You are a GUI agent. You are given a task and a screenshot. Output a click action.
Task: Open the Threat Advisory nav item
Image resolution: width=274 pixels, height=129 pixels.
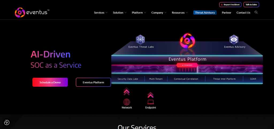click(205, 13)
